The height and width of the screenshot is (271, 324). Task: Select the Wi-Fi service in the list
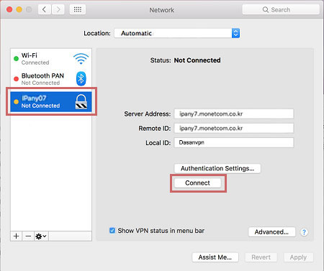[51, 59]
